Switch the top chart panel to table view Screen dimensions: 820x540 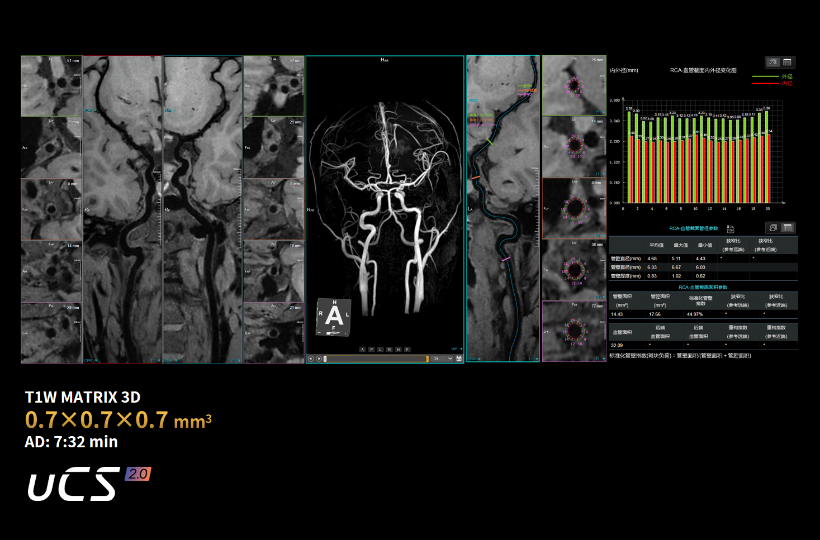tap(787, 62)
